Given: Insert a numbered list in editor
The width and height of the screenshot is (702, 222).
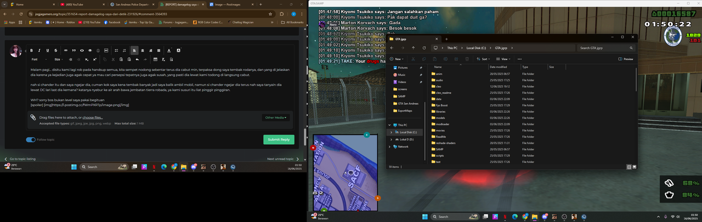Looking at the screenshot, I should 124,50.
